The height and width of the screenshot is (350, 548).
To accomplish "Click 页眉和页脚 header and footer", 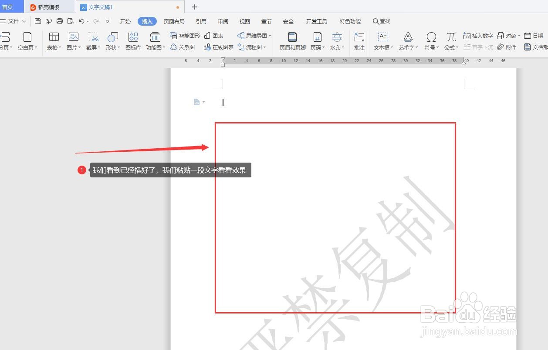I will [x=293, y=41].
